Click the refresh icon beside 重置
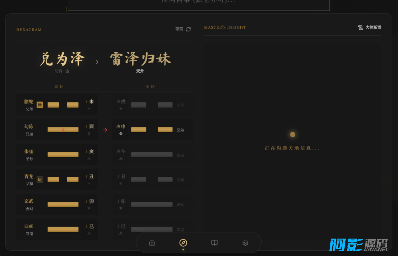This screenshot has width=398, height=256. pos(188,29)
